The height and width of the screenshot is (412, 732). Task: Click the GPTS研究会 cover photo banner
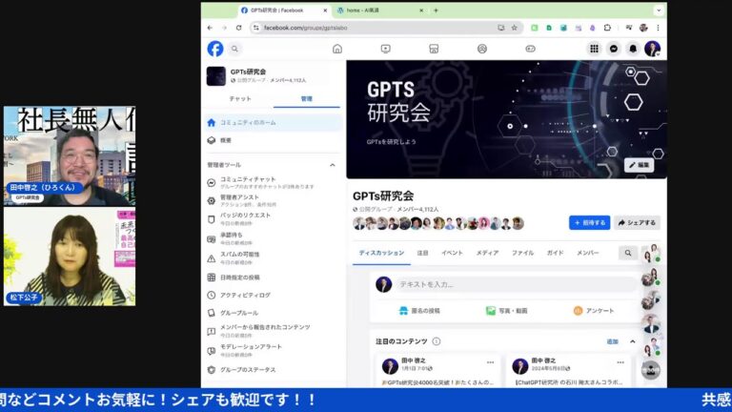[x=506, y=119]
